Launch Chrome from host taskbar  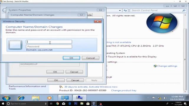pyautogui.click(x=57, y=103)
